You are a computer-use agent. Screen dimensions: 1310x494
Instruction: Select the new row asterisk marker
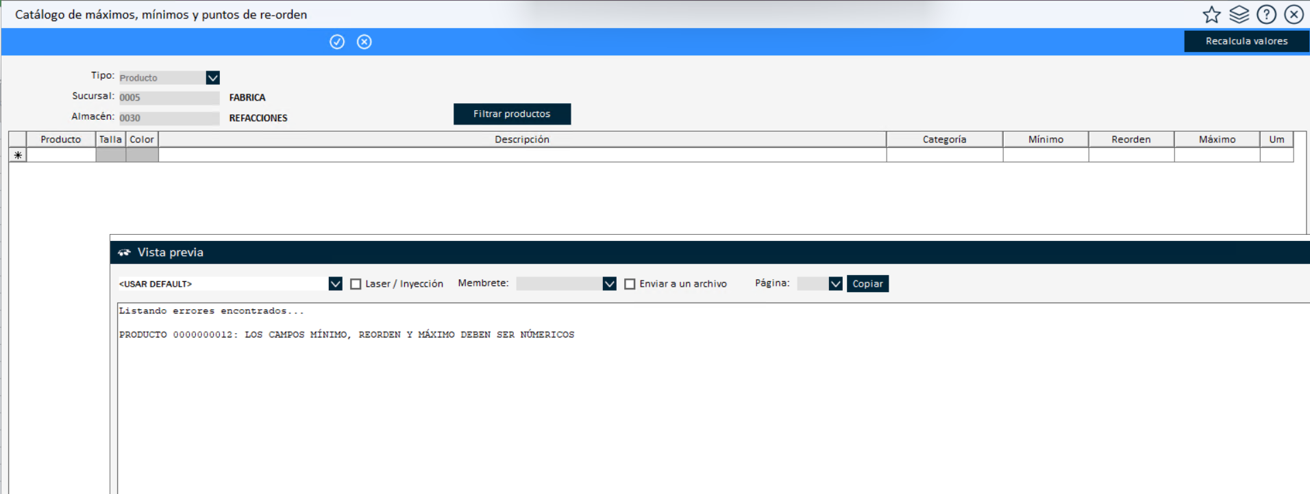click(x=18, y=155)
